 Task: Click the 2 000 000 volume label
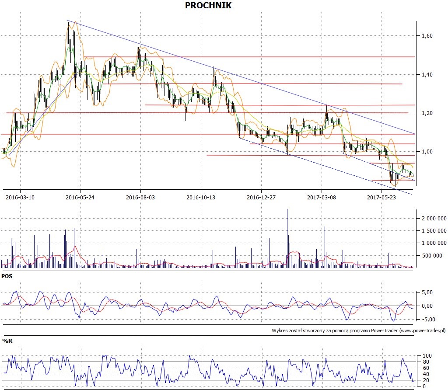[x=434, y=219]
